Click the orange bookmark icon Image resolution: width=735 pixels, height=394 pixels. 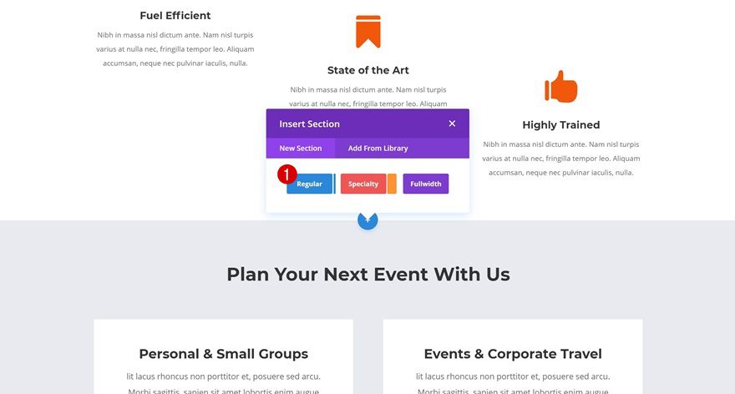[x=367, y=31]
